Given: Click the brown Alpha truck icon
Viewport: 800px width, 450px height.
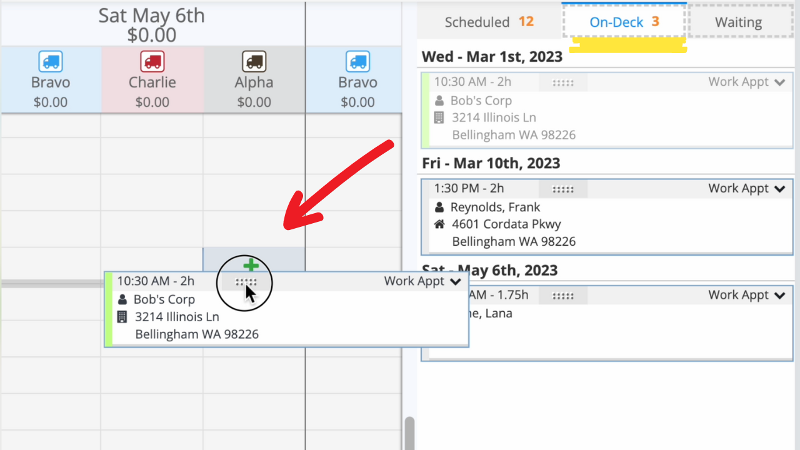Looking at the screenshot, I should (x=254, y=61).
